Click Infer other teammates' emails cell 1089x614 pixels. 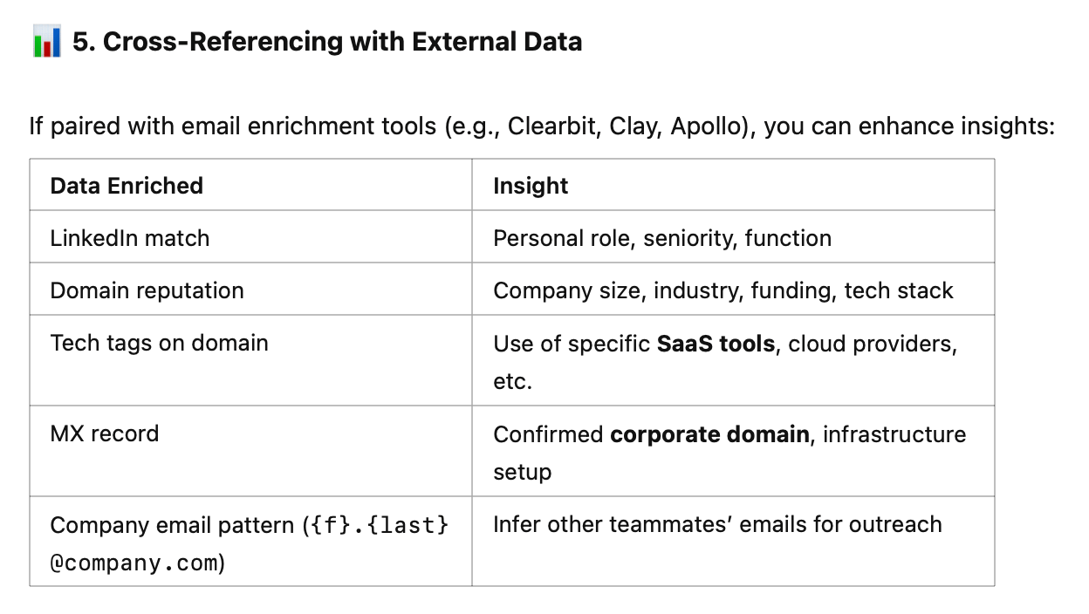pyautogui.click(x=733, y=542)
